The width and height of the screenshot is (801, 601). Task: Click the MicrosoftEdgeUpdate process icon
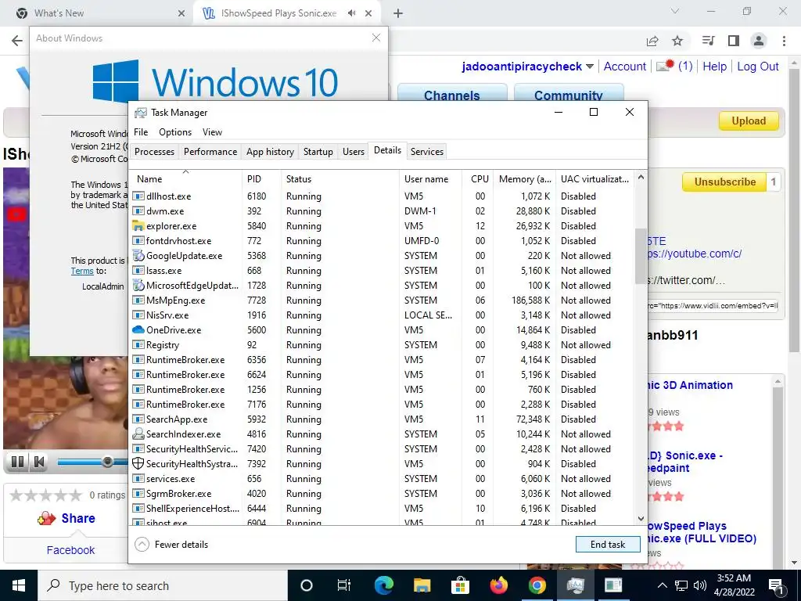coord(138,285)
